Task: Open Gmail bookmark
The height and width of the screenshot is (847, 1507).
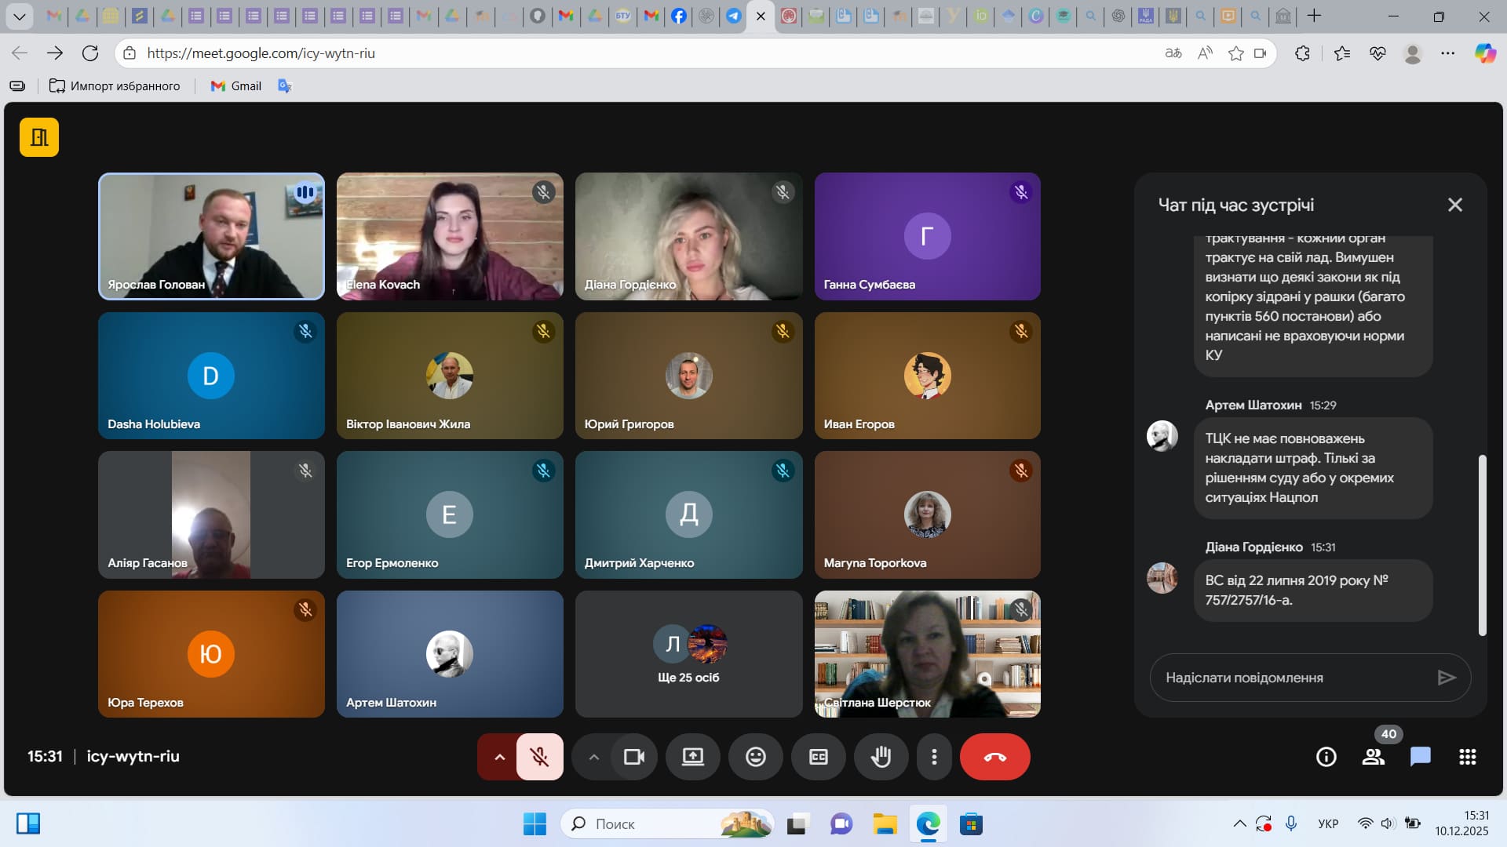Action: (236, 86)
